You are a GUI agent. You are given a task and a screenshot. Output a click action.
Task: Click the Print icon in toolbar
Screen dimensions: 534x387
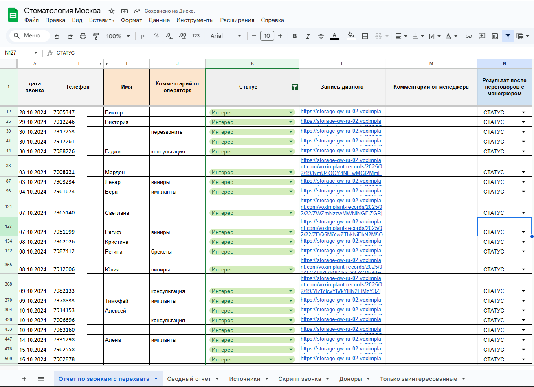point(83,36)
